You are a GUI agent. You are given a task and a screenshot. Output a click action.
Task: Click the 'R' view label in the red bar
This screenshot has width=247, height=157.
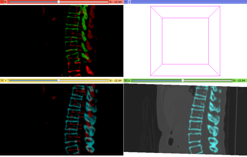pos(5,2)
